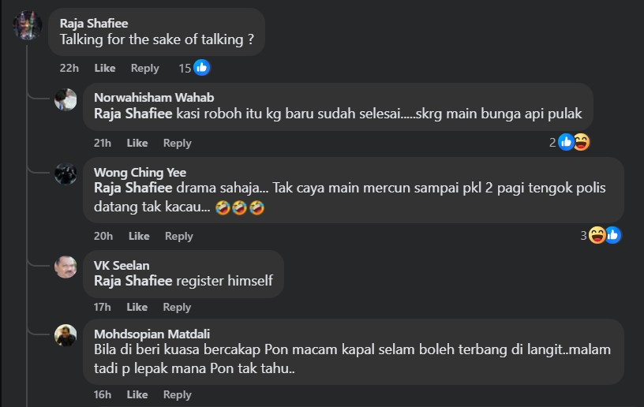Open VK Seelan's profile avatar

[66, 267]
